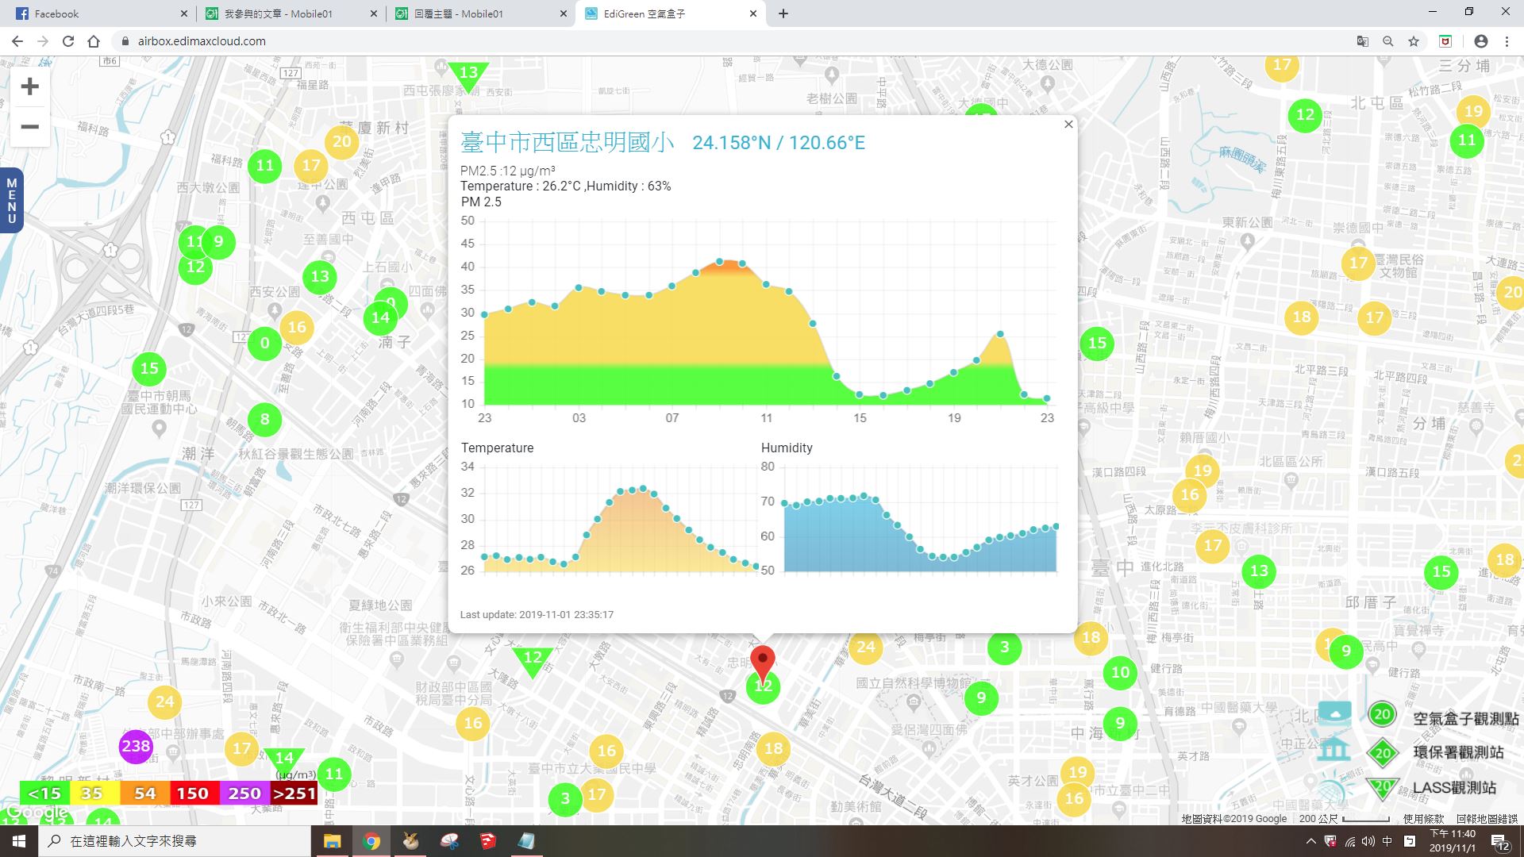The width and height of the screenshot is (1524, 857).
Task: Open a new browser tab
Action: [x=783, y=13]
